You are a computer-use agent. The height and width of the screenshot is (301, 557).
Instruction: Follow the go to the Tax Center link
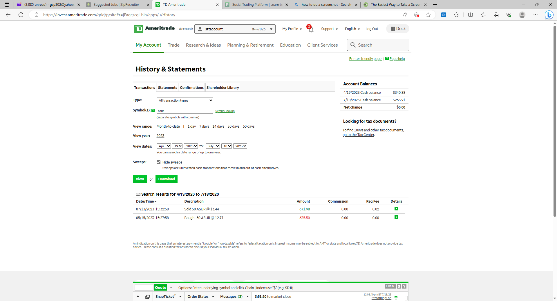358,135
